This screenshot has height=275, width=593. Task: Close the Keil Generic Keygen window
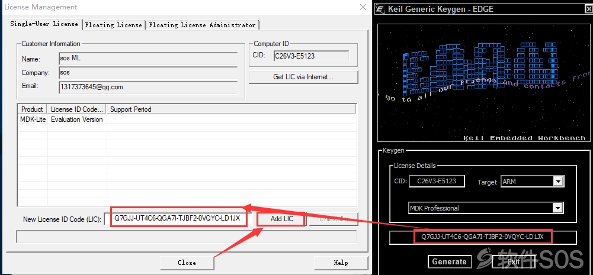[588, 9]
